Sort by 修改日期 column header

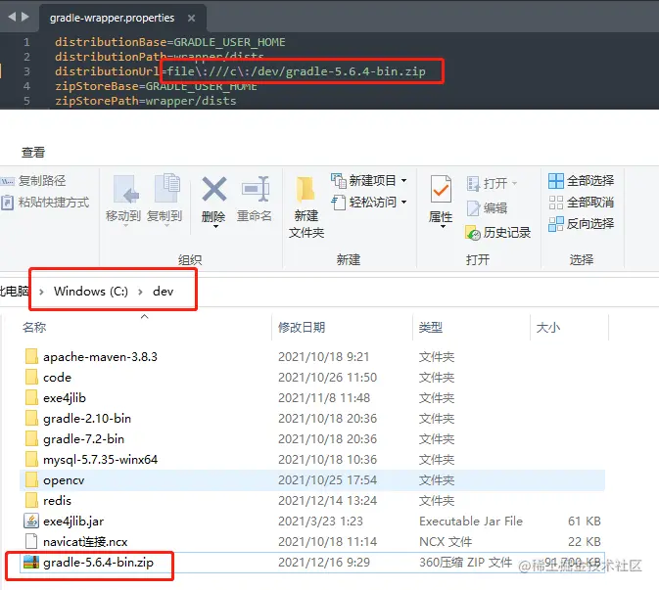coord(302,328)
